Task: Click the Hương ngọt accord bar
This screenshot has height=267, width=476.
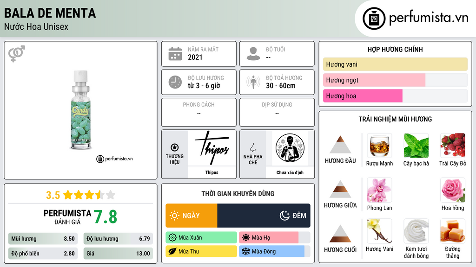Action: pos(395,80)
